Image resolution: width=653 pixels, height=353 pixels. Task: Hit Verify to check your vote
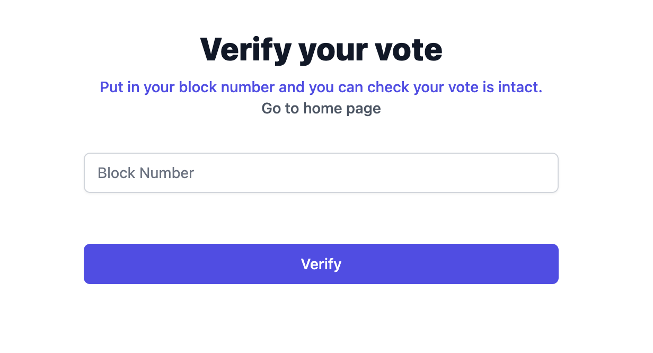pyautogui.click(x=321, y=264)
